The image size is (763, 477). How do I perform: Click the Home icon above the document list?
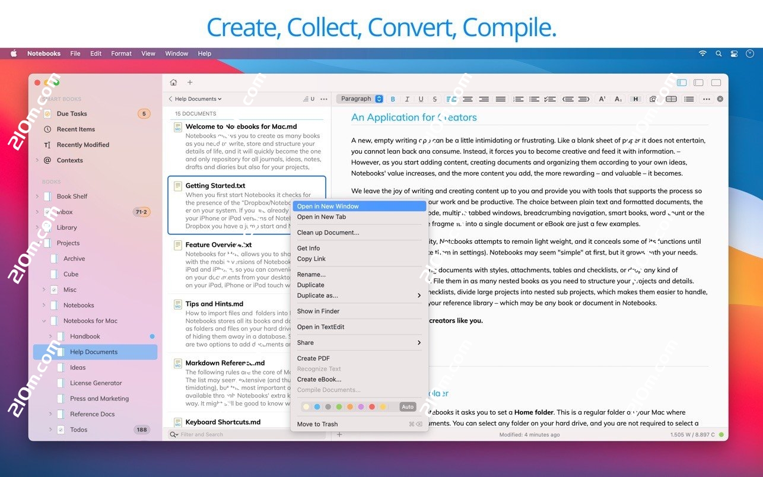coord(173,82)
